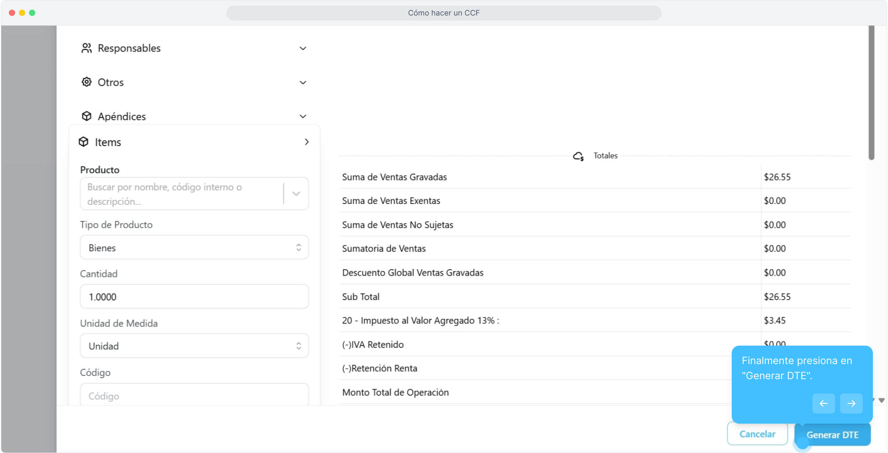
Task: Click the Otros gear icon
Action: click(87, 82)
